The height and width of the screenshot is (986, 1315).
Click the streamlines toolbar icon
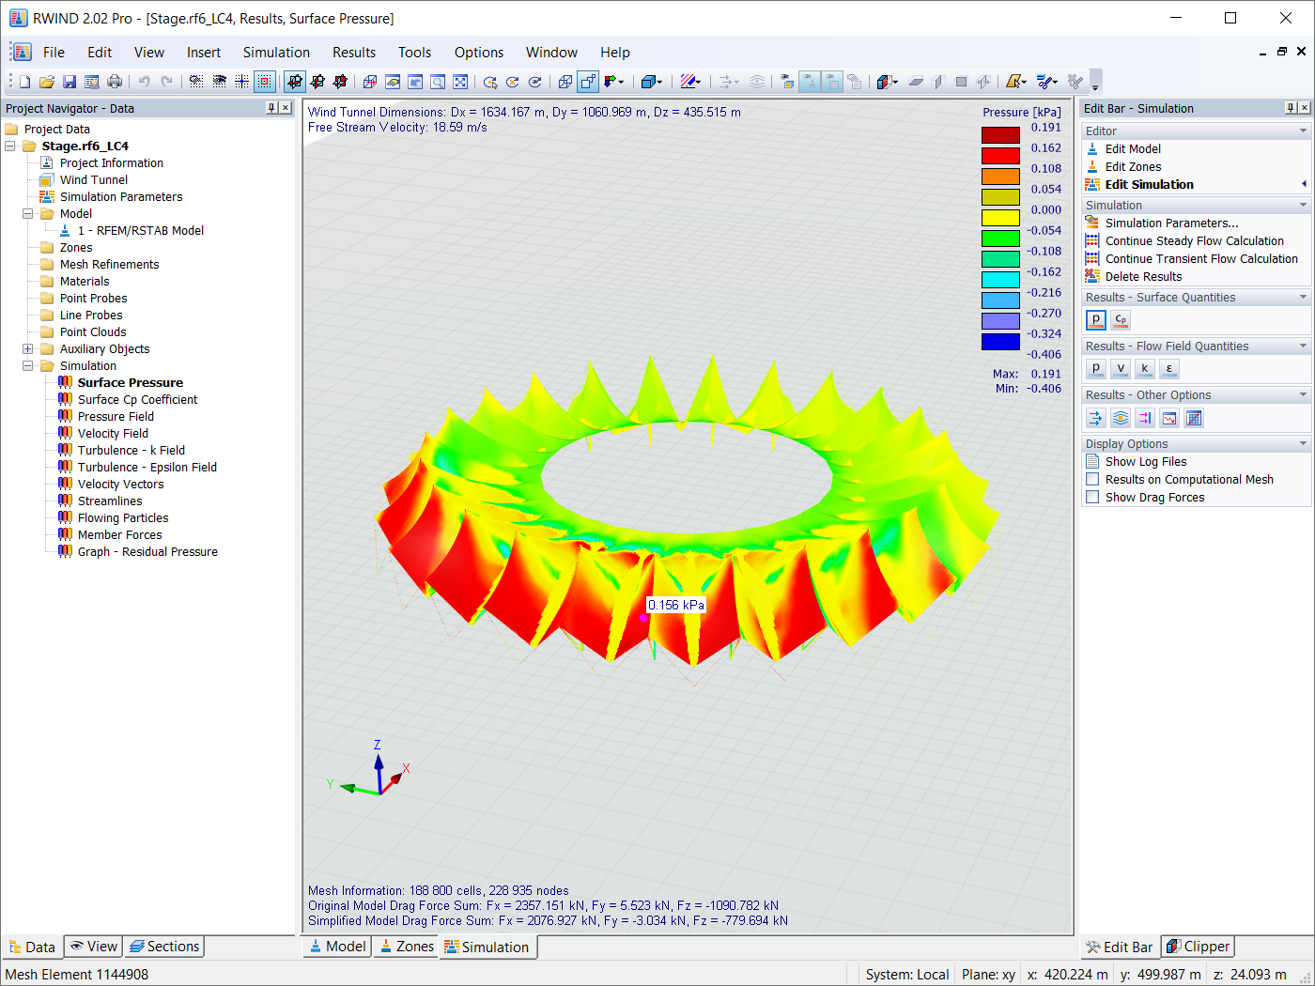[757, 82]
